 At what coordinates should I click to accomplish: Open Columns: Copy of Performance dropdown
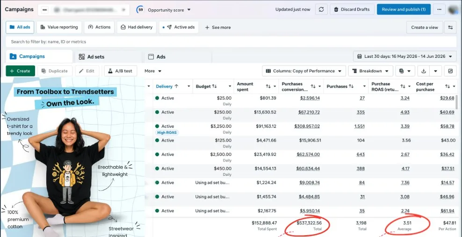point(304,71)
